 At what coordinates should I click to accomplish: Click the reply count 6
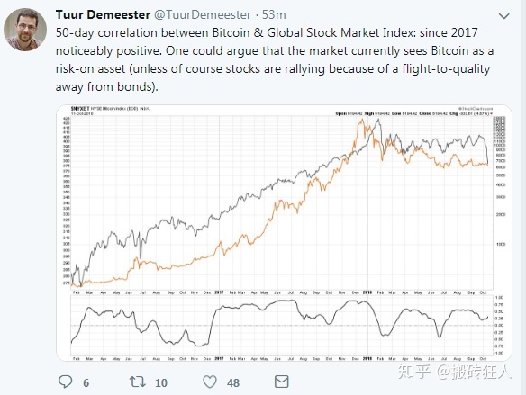point(86,382)
